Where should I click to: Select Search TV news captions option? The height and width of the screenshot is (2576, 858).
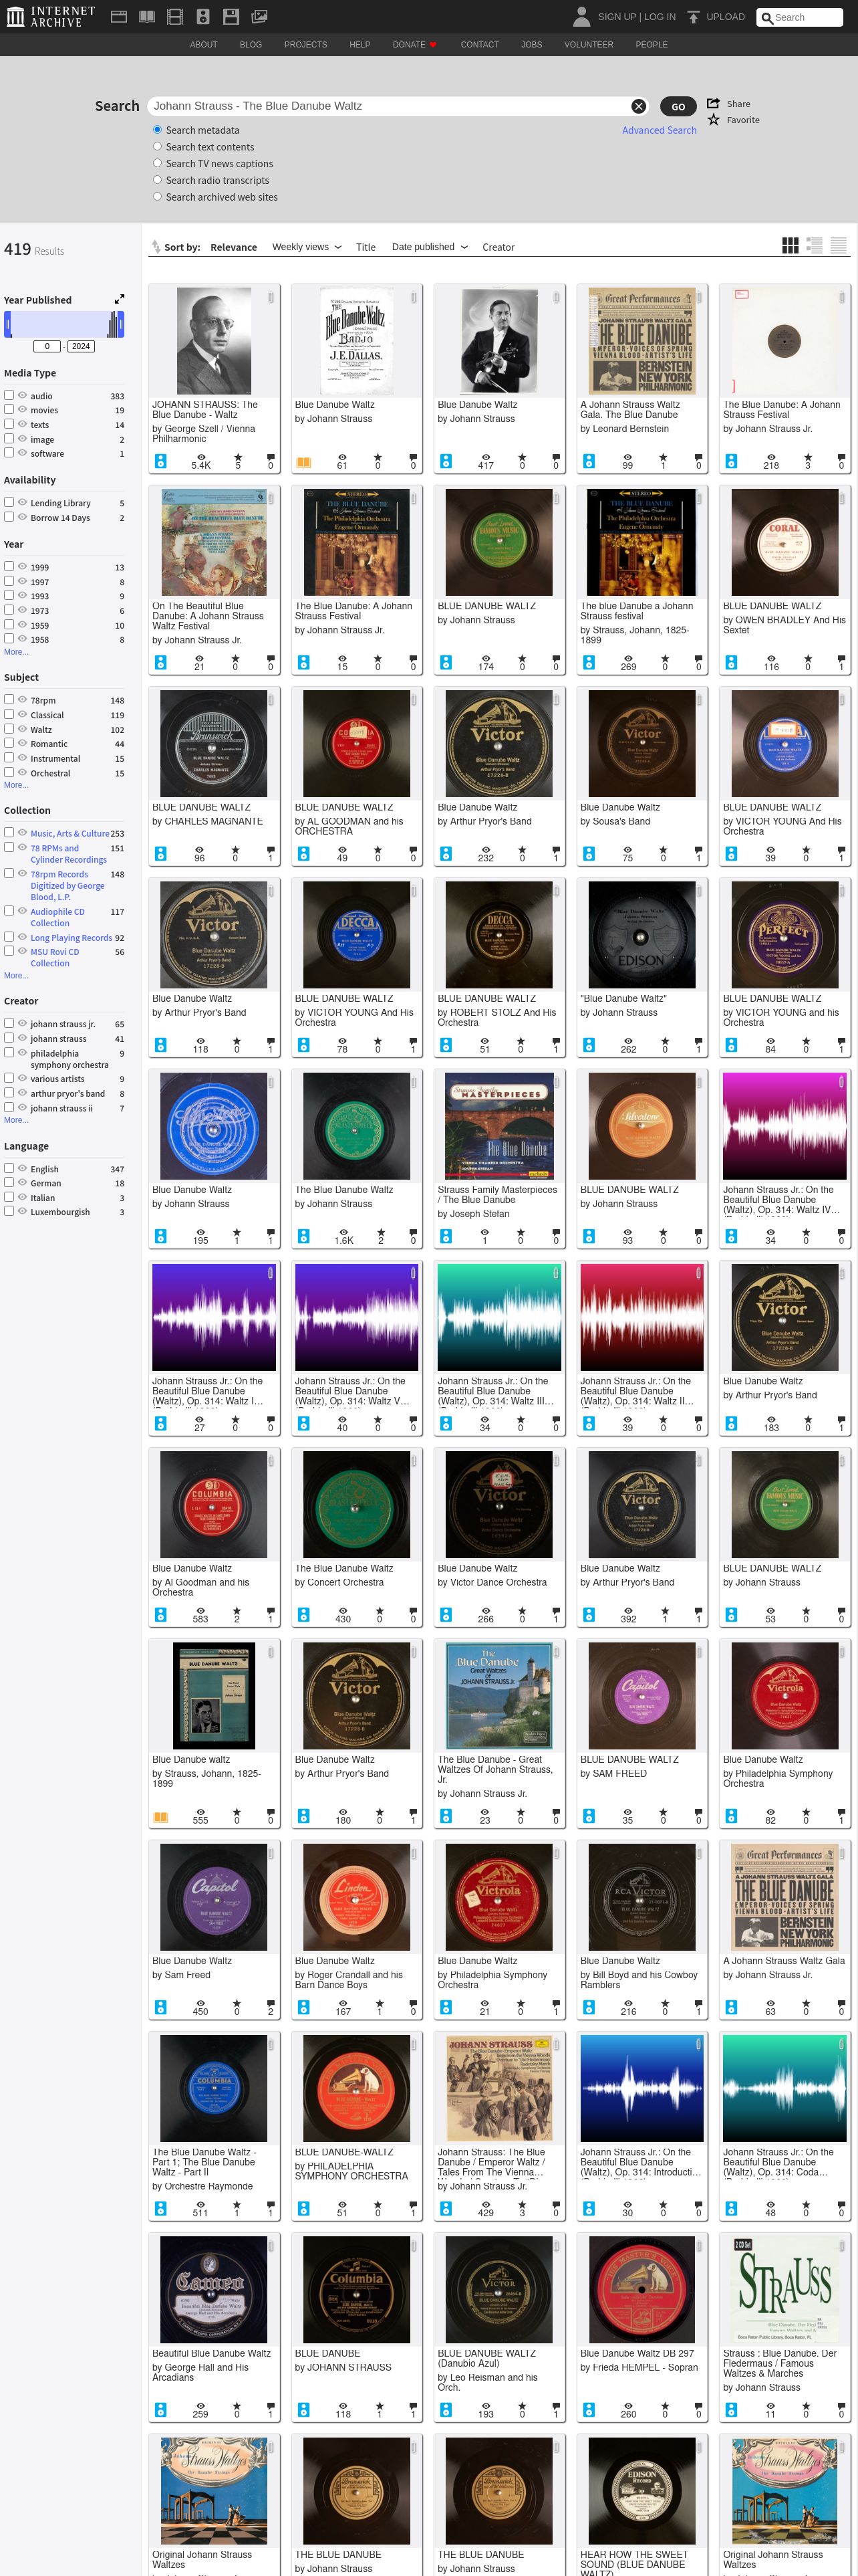pyautogui.click(x=157, y=163)
